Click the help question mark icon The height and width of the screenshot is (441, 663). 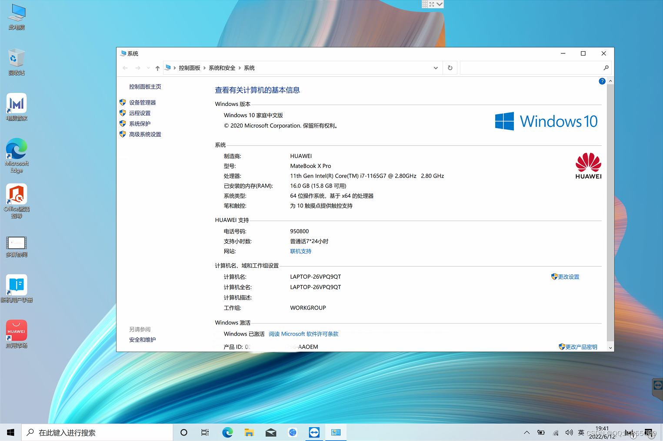(x=602, y=81)
